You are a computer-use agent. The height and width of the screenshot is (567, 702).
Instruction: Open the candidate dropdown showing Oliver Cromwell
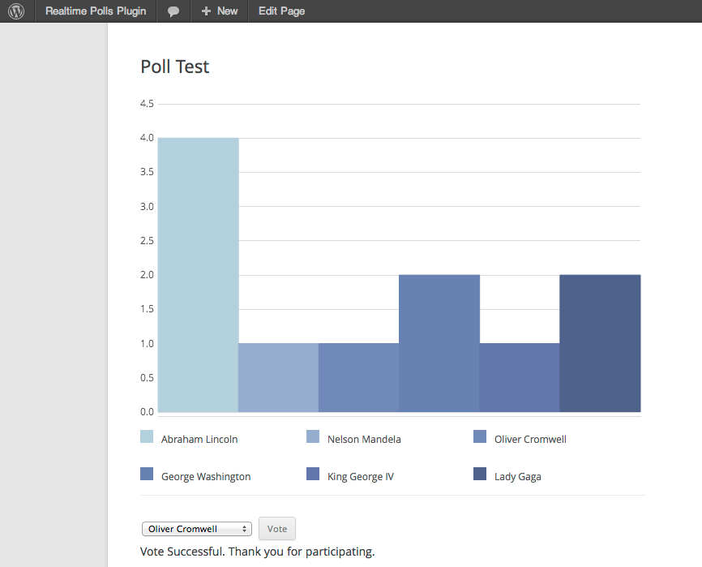pyautogui.click(x=196, y=529)
